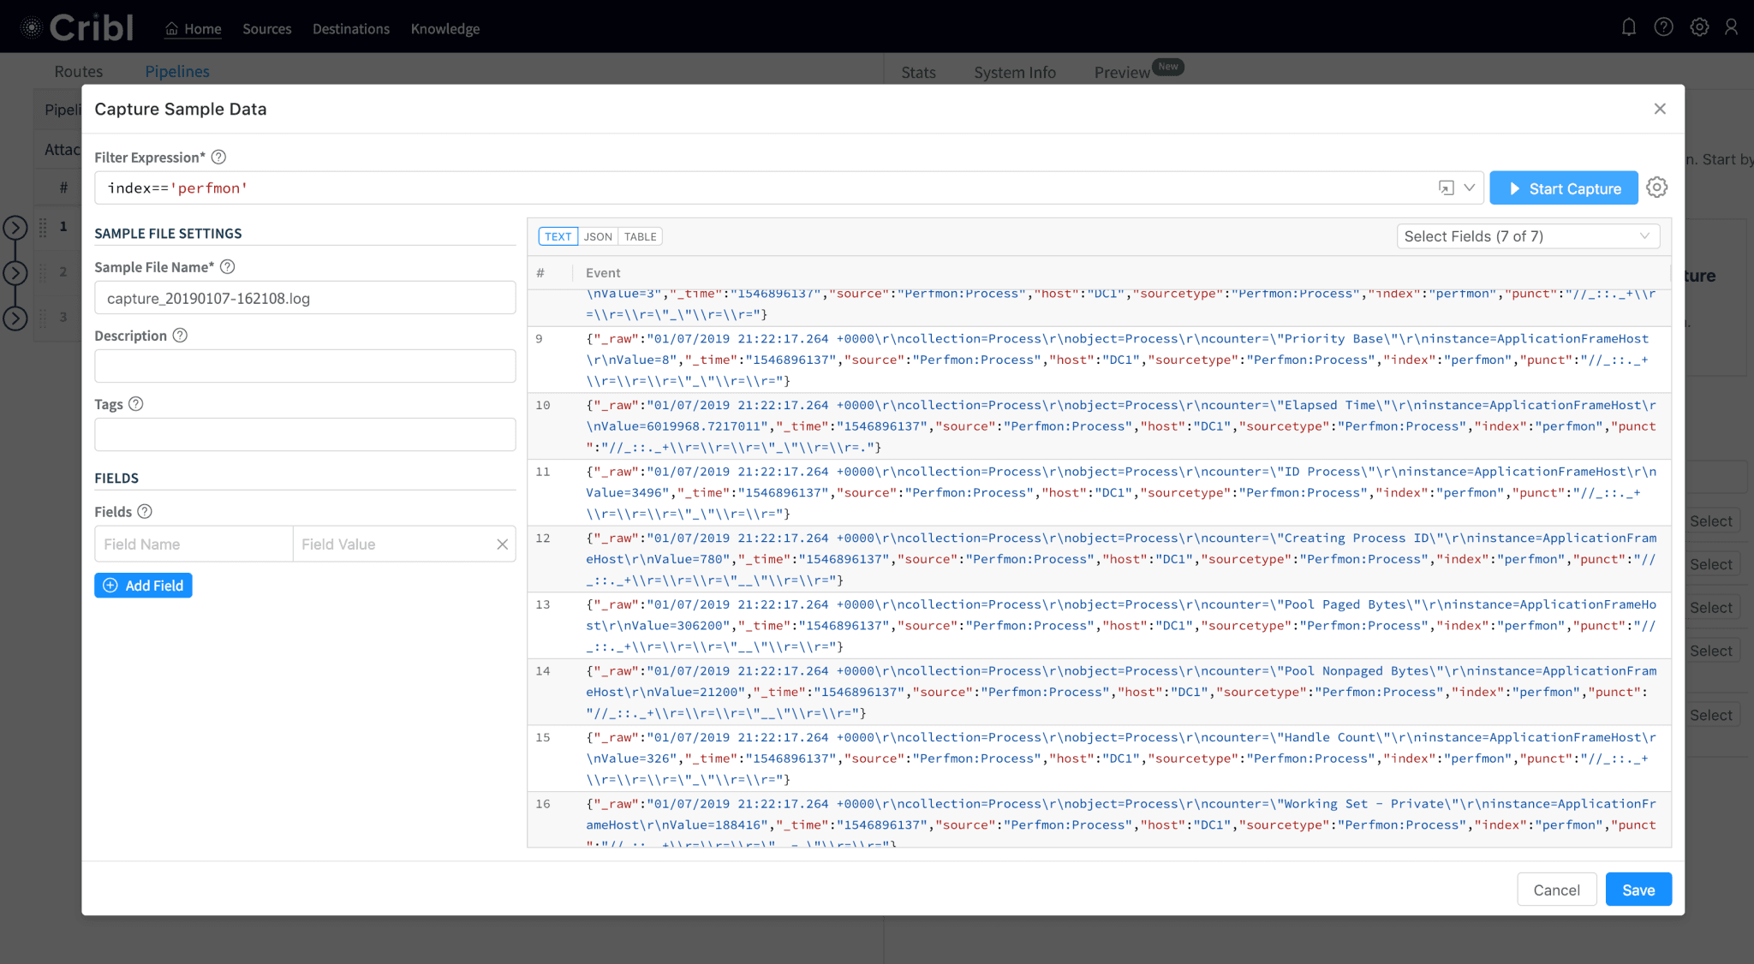The image size is (1754, 964).
Task: Expand the filter expression history chevron
Action: coord(1470,187)
